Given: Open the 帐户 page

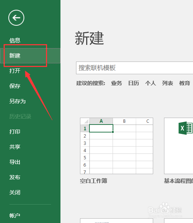Looking at the screenshot, I should [15, 216].
